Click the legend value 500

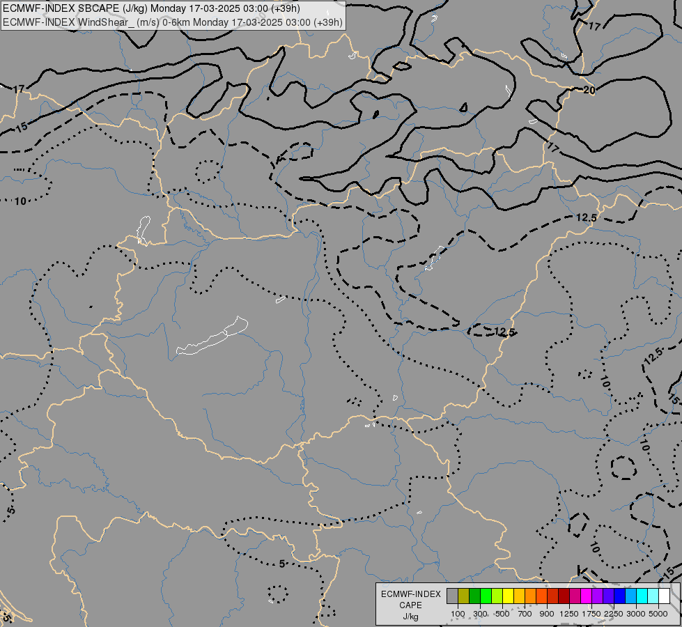point(502,614)
